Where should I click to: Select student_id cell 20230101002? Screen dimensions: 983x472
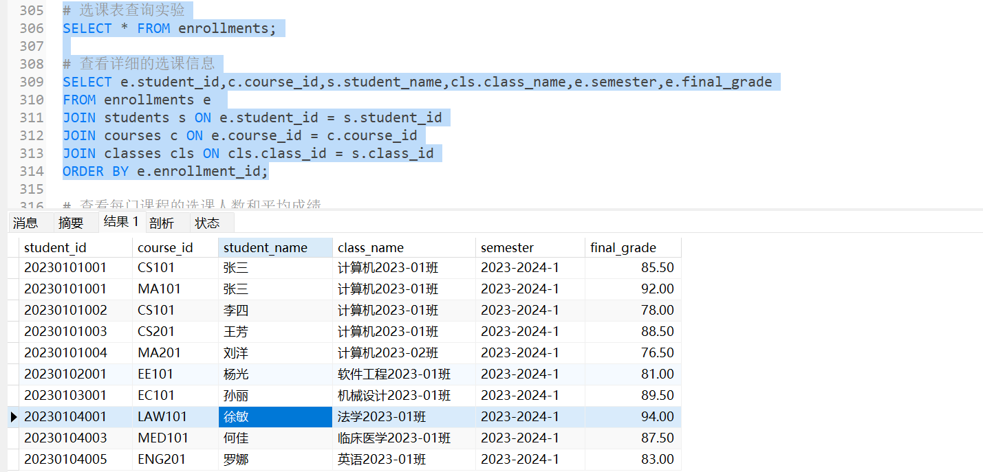(x=76, y=310)
